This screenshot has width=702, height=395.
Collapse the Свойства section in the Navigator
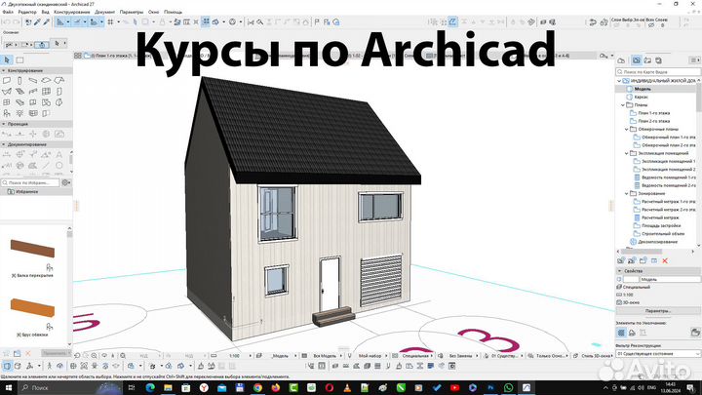[619, 271]
